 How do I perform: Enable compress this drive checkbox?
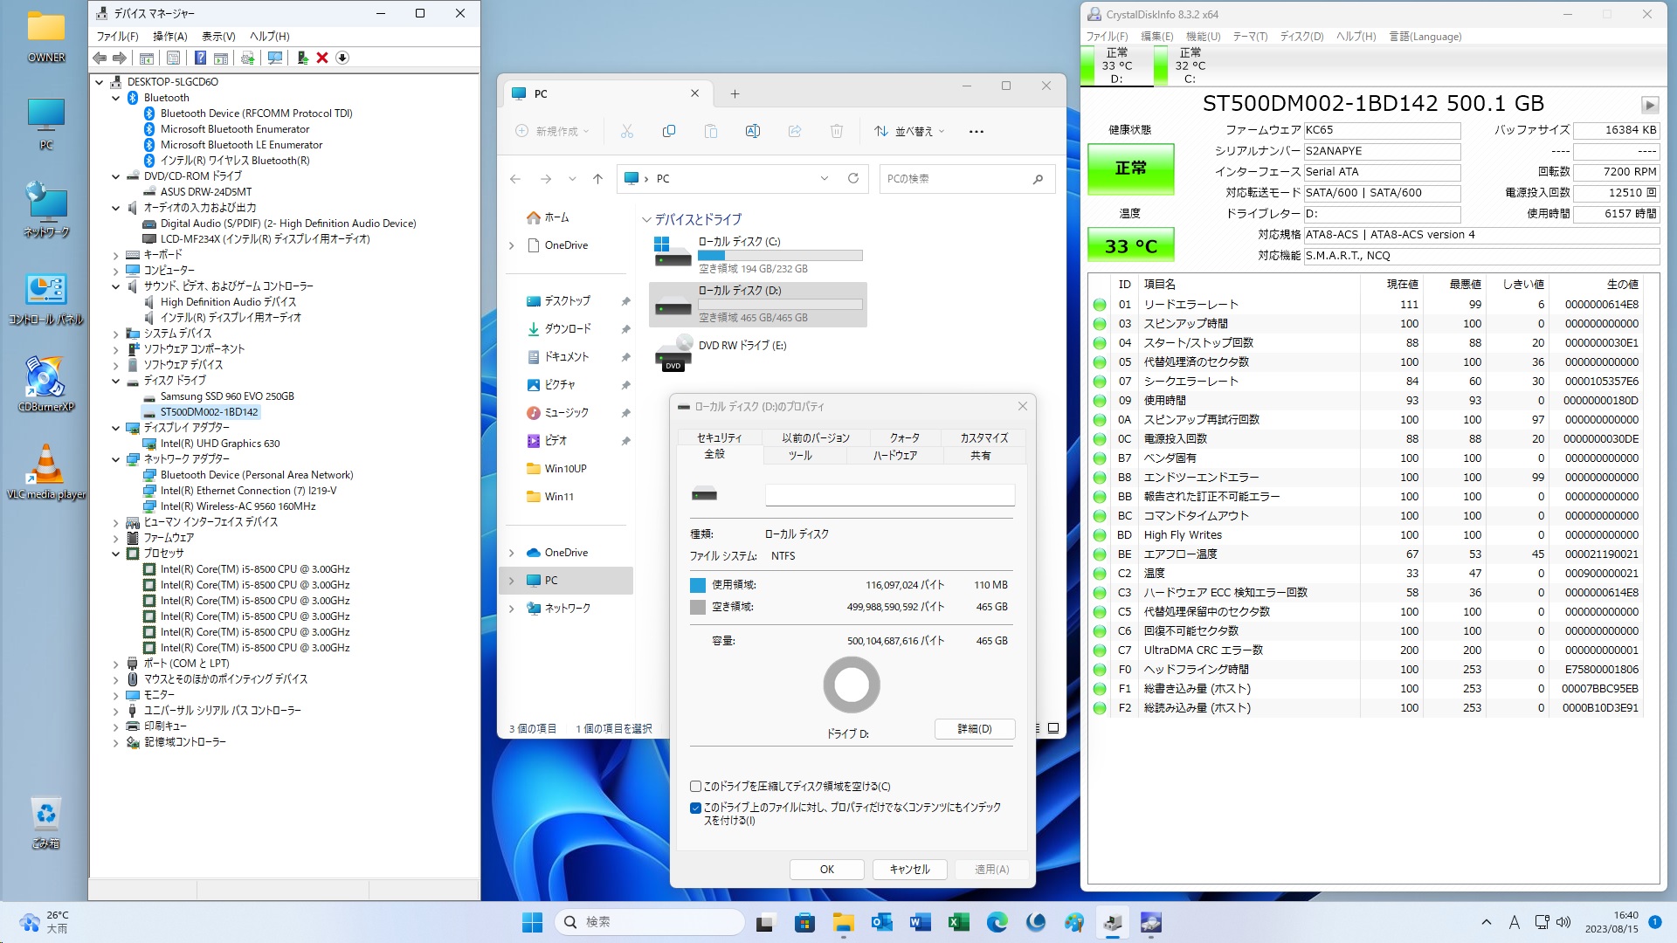(696, 786)
